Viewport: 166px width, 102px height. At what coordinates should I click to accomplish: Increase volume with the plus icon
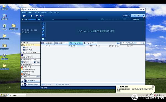(x=39, y=19)
